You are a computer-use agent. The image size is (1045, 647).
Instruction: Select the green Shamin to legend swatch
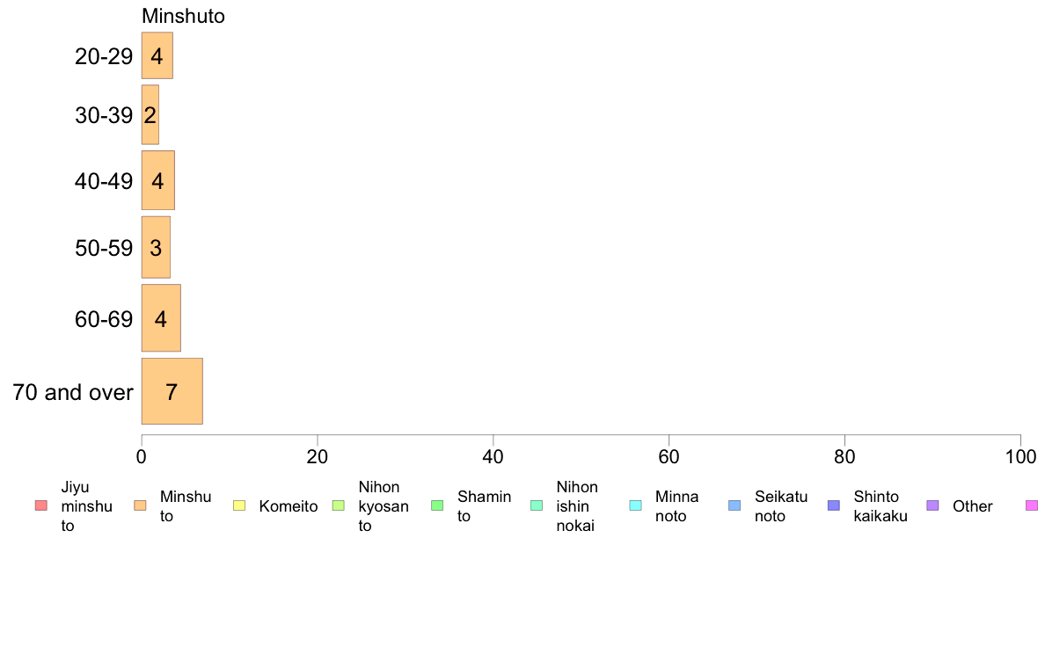tap(437, 505)
